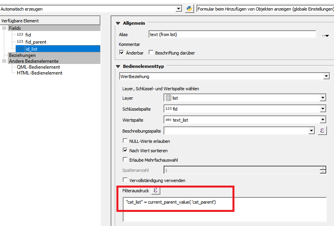Click the Python macro icon on the toolbar
The image size is (334, 226).
(x=189, y=8)
